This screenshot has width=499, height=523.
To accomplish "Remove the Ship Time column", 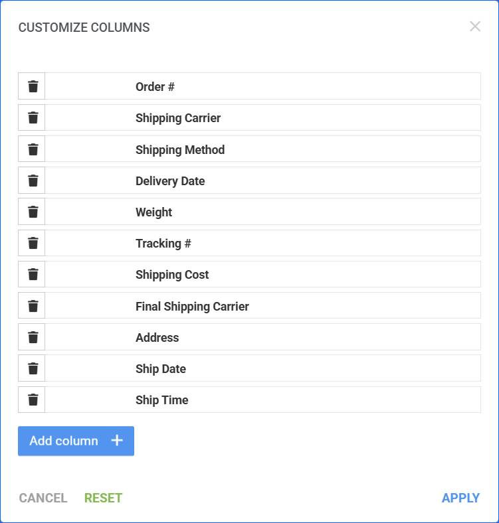I will [x=33, y=400].
